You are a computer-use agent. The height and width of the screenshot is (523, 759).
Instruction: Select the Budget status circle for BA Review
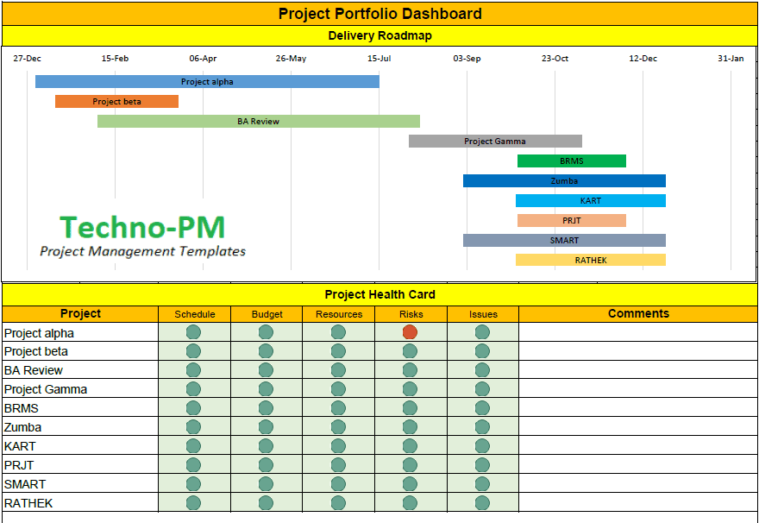267,370
